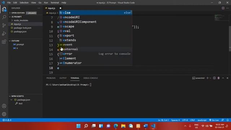Choose 'encodeURIComponent' from suggestions

click(95, 22)
